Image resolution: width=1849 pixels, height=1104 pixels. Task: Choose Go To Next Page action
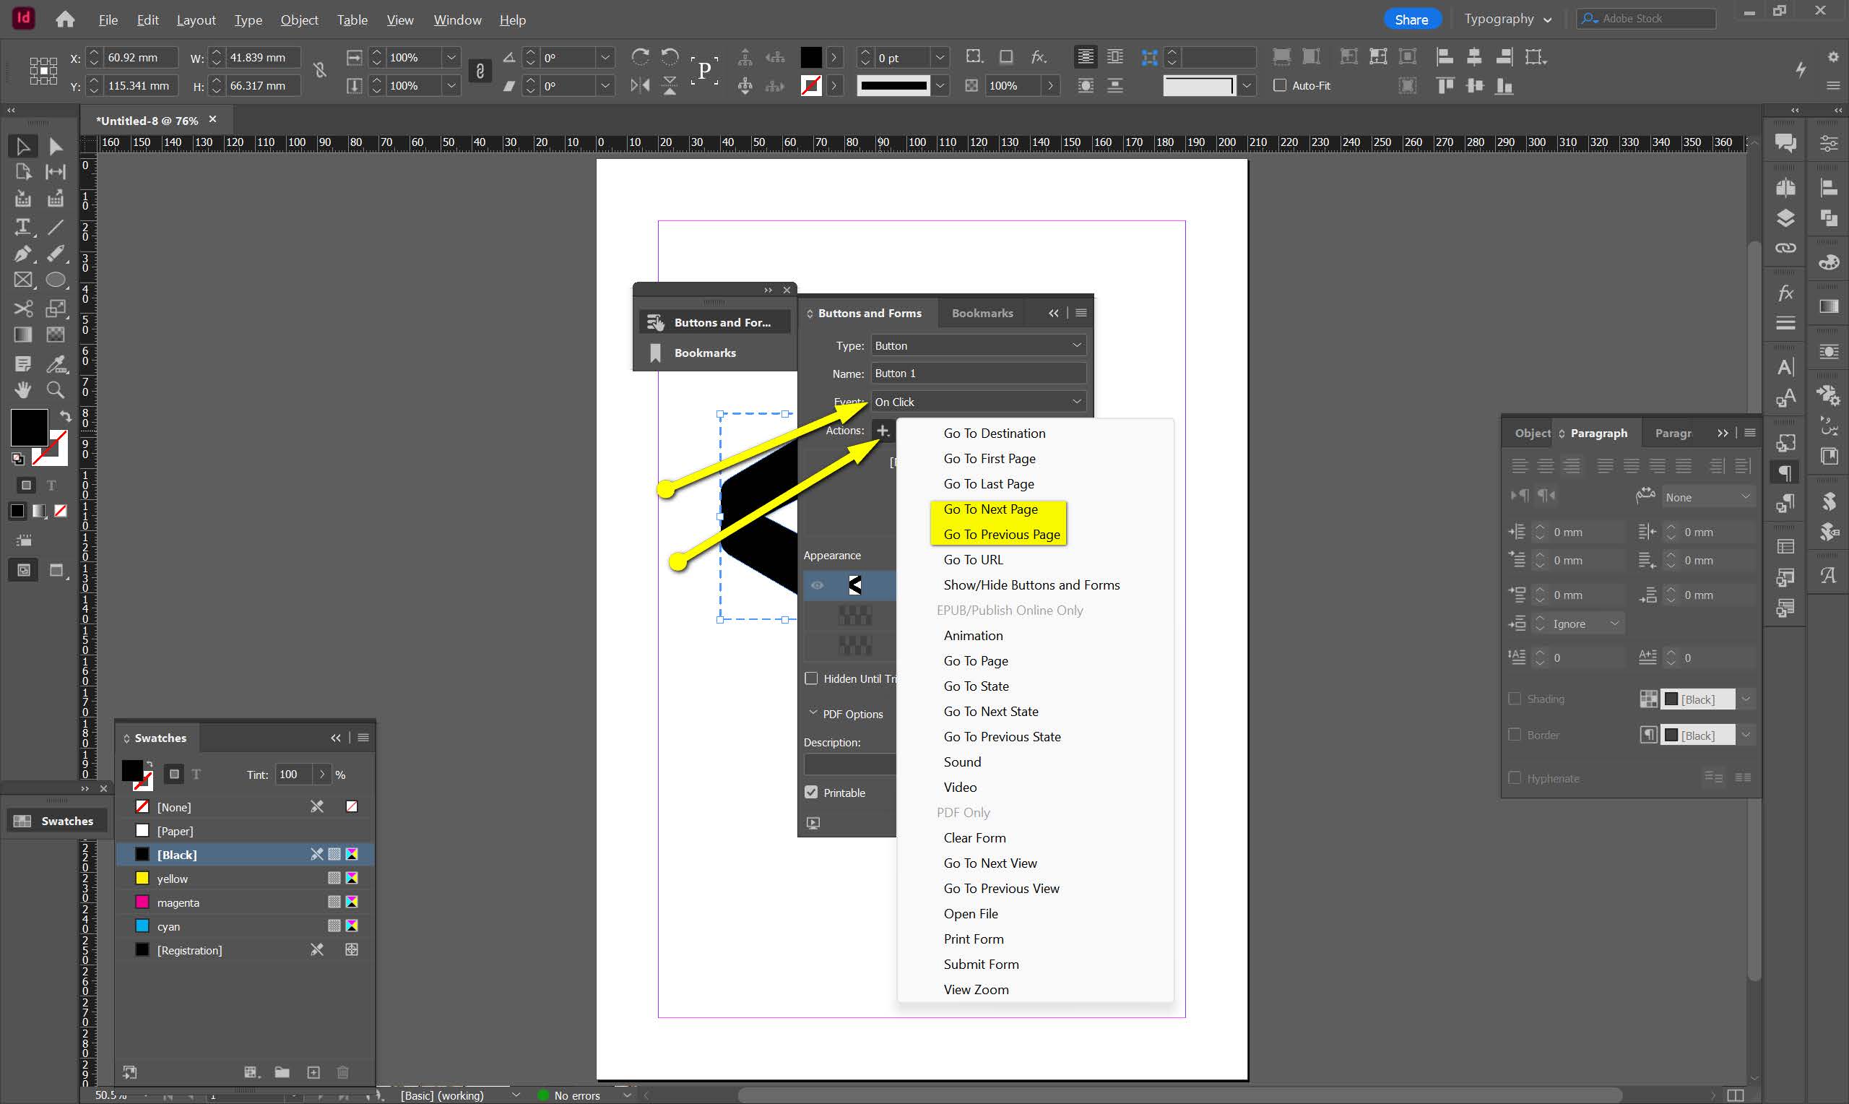click(x=990, y=509)
